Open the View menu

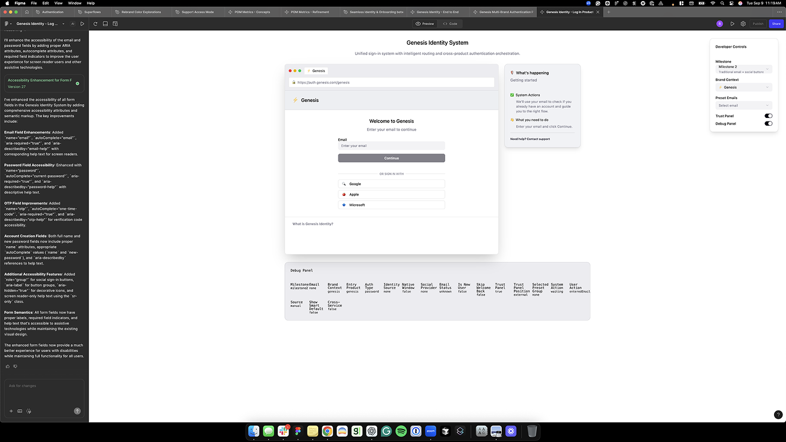point(58,3)
